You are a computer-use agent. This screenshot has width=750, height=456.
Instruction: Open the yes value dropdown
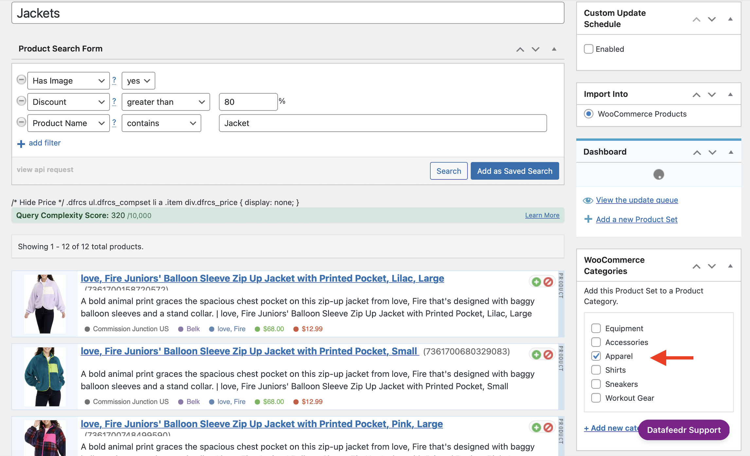coord(138,80)
